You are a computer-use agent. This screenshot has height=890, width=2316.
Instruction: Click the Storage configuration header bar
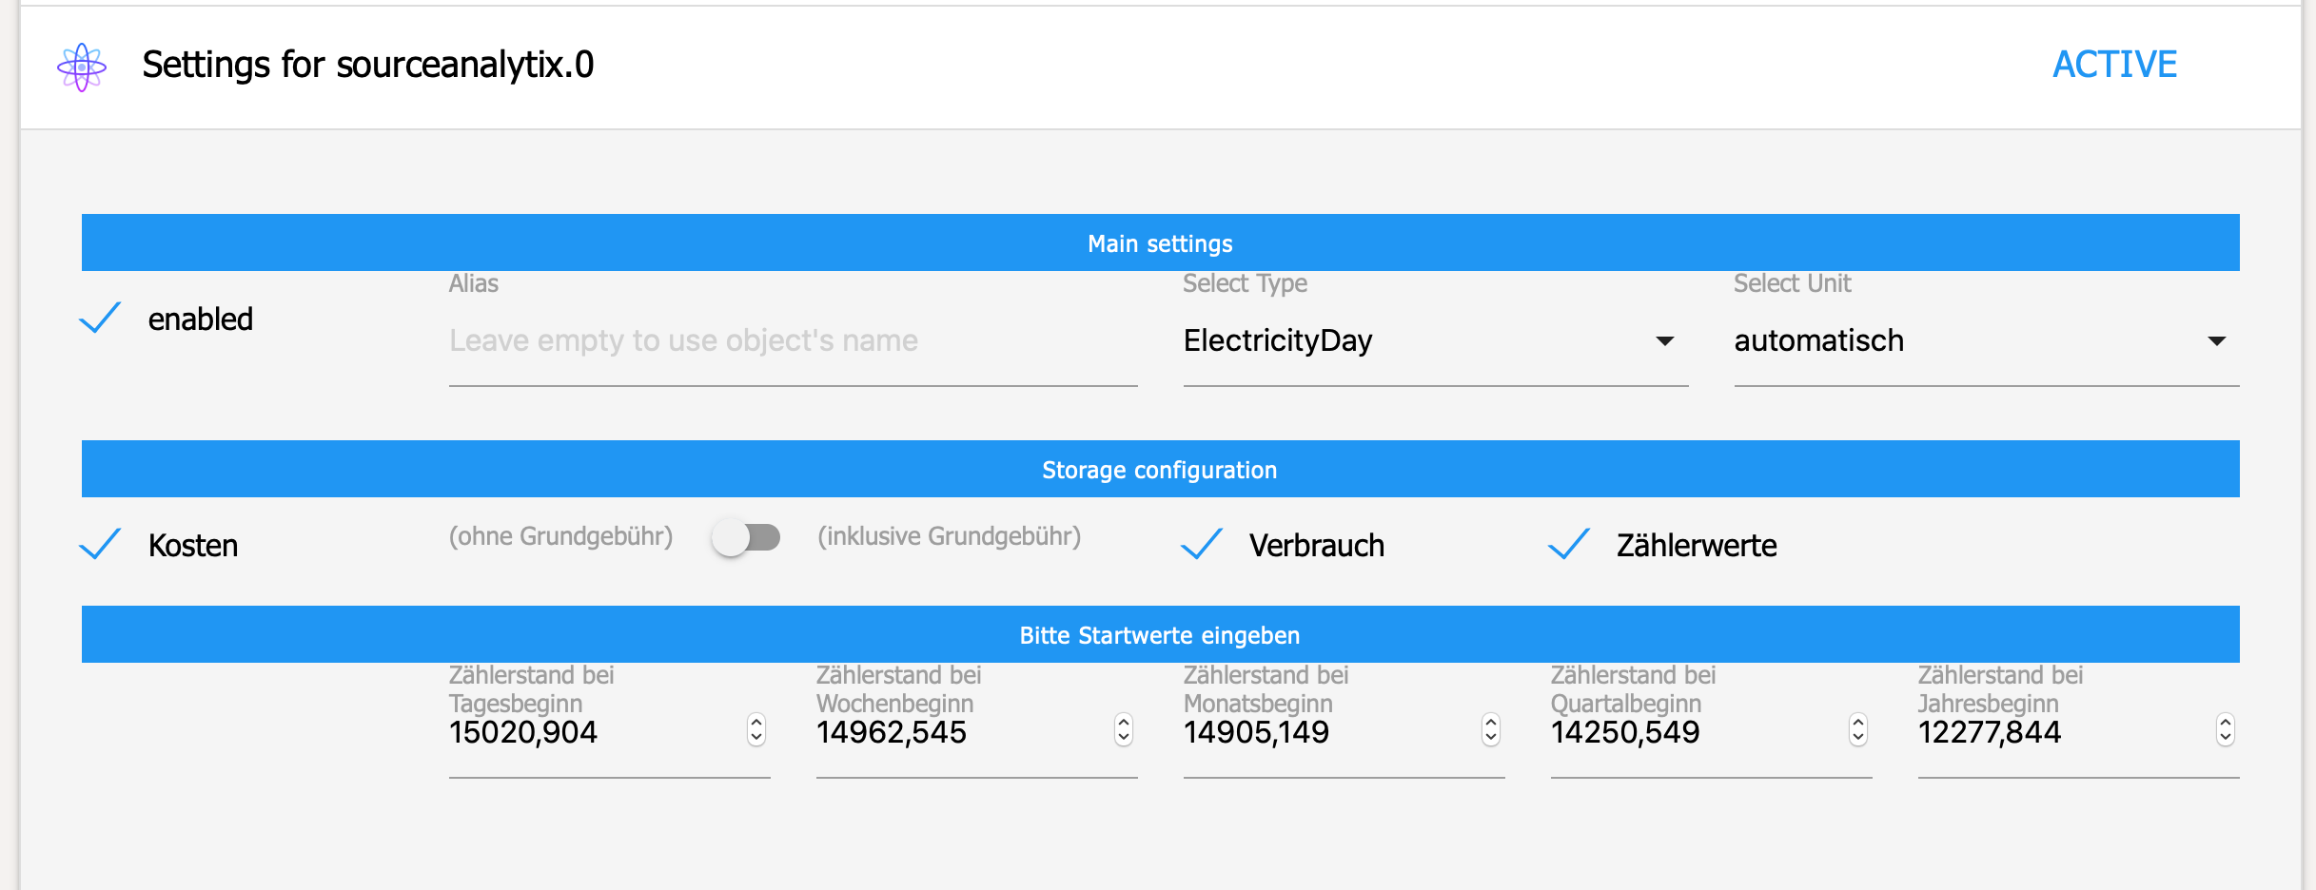(1161, 469)
